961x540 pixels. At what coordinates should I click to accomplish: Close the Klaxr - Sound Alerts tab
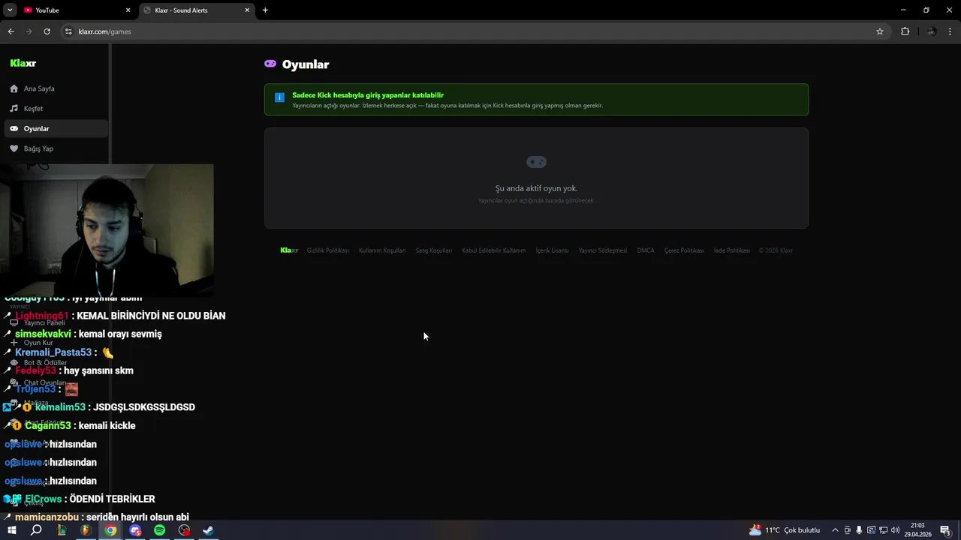pos(247,10)
